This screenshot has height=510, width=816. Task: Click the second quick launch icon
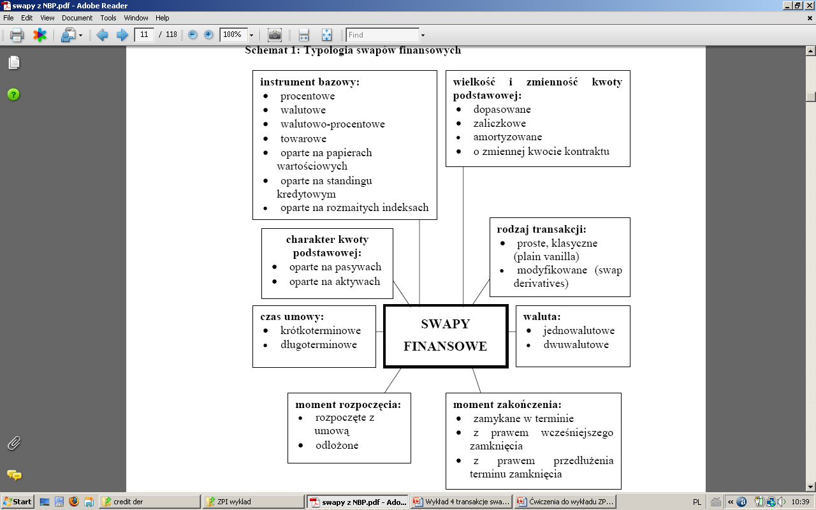pos(59,502)
